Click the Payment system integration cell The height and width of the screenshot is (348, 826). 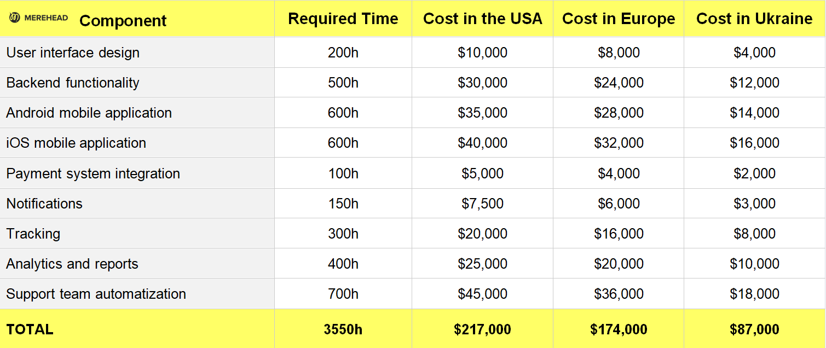point(93,173)
